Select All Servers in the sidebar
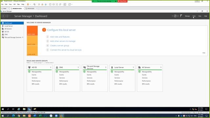Viewport: 210px width, 118px height. coord(8,29)
